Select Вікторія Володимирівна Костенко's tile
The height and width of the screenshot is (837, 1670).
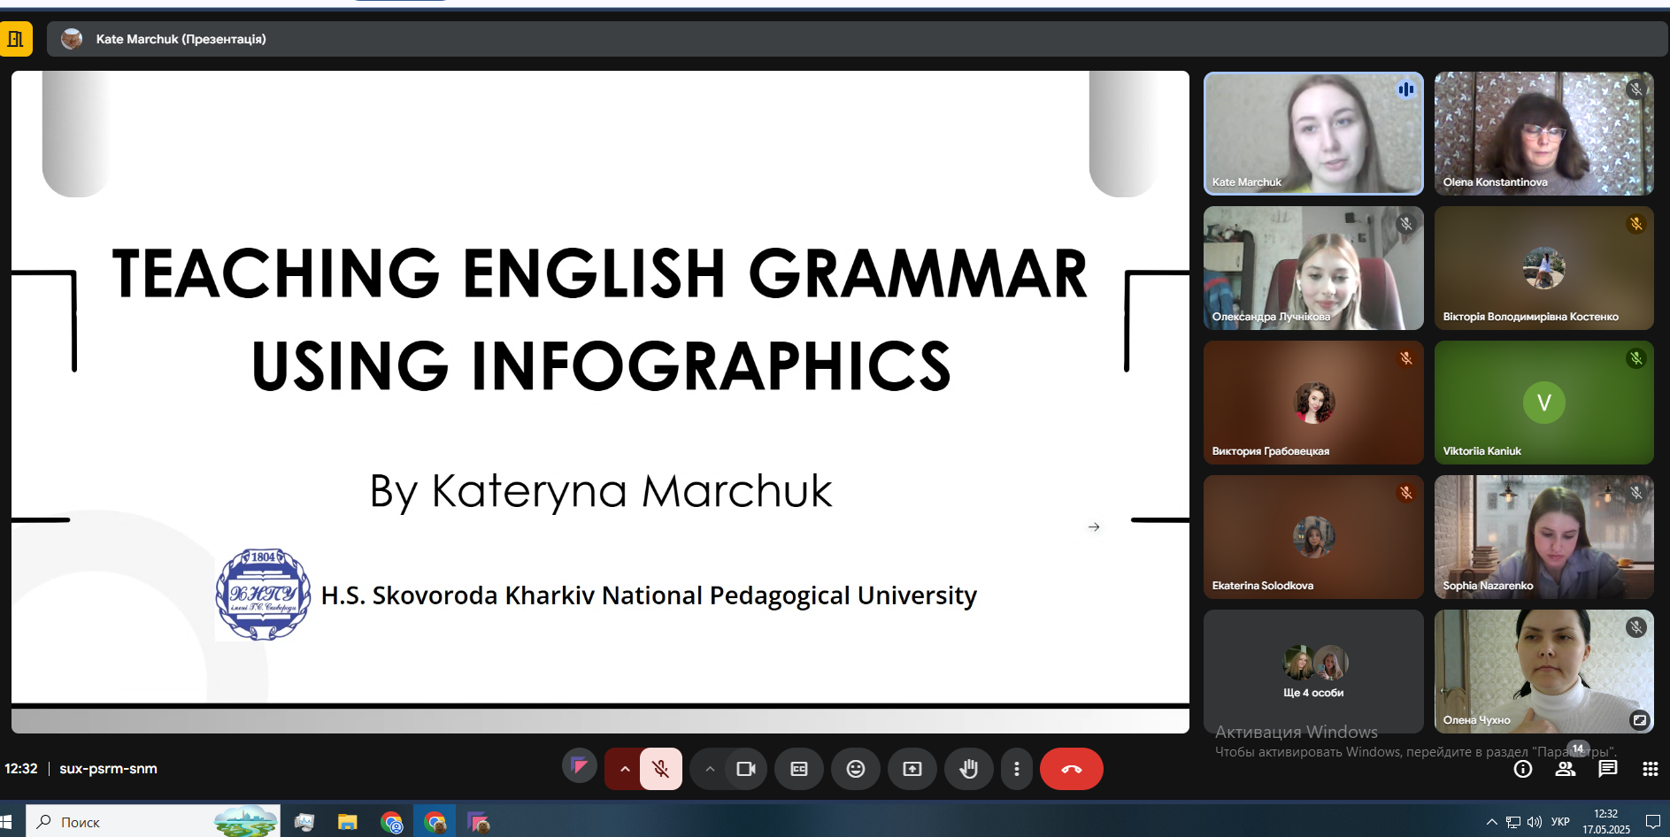click(x=1543, y=268)
